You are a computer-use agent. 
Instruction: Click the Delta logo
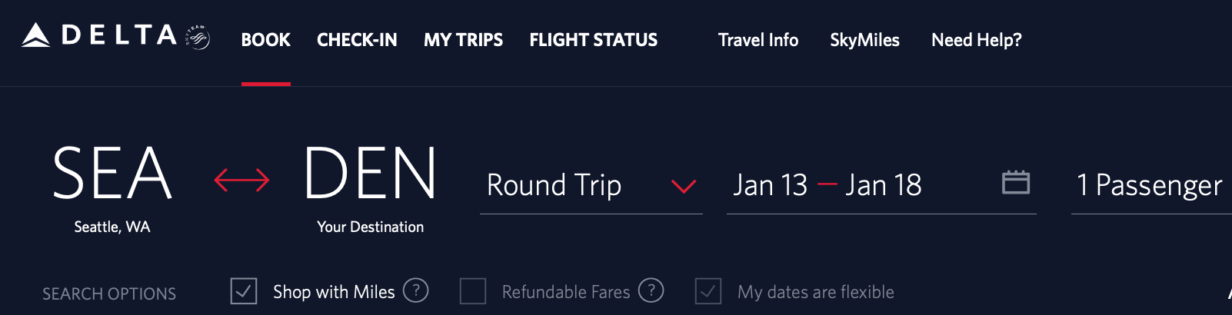[x=100, y=35]
